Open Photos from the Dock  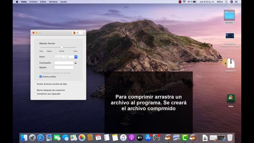pyautogui.click(x=82, y=138)
